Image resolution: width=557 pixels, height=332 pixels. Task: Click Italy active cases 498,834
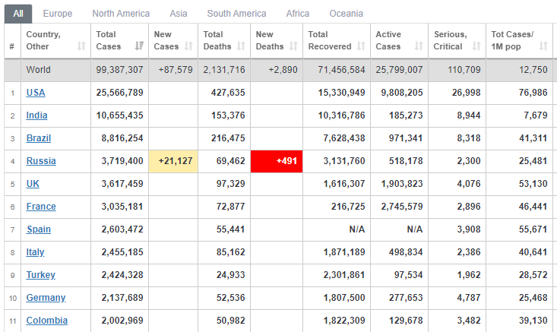tap(406, 252)
